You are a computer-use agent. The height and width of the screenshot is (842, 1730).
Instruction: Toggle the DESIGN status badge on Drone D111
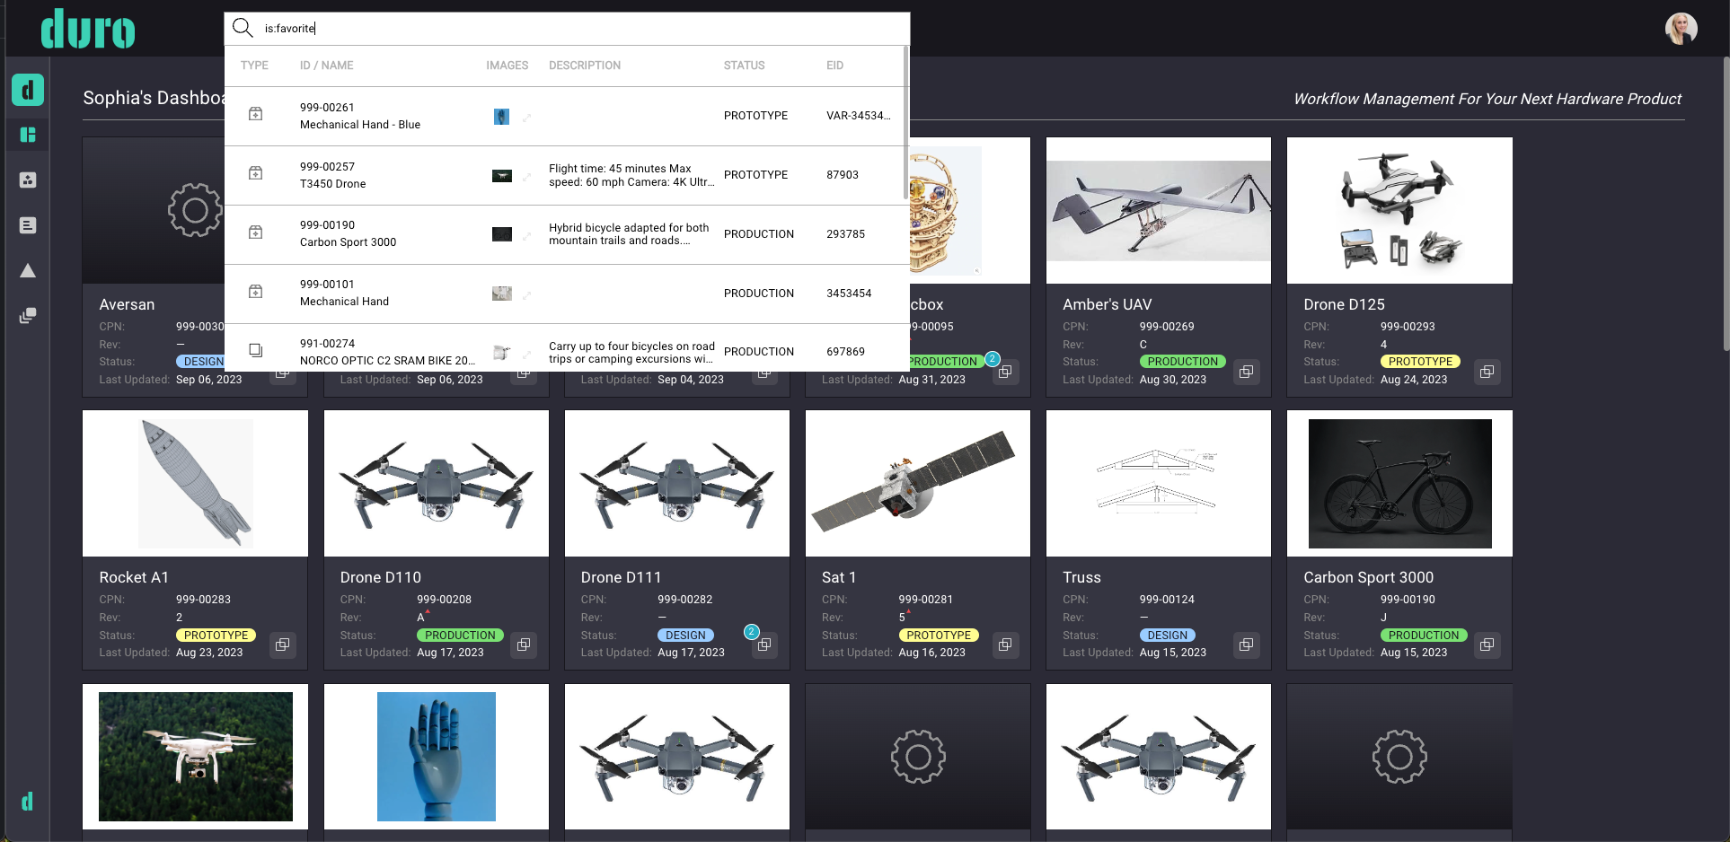click(685, 635)
